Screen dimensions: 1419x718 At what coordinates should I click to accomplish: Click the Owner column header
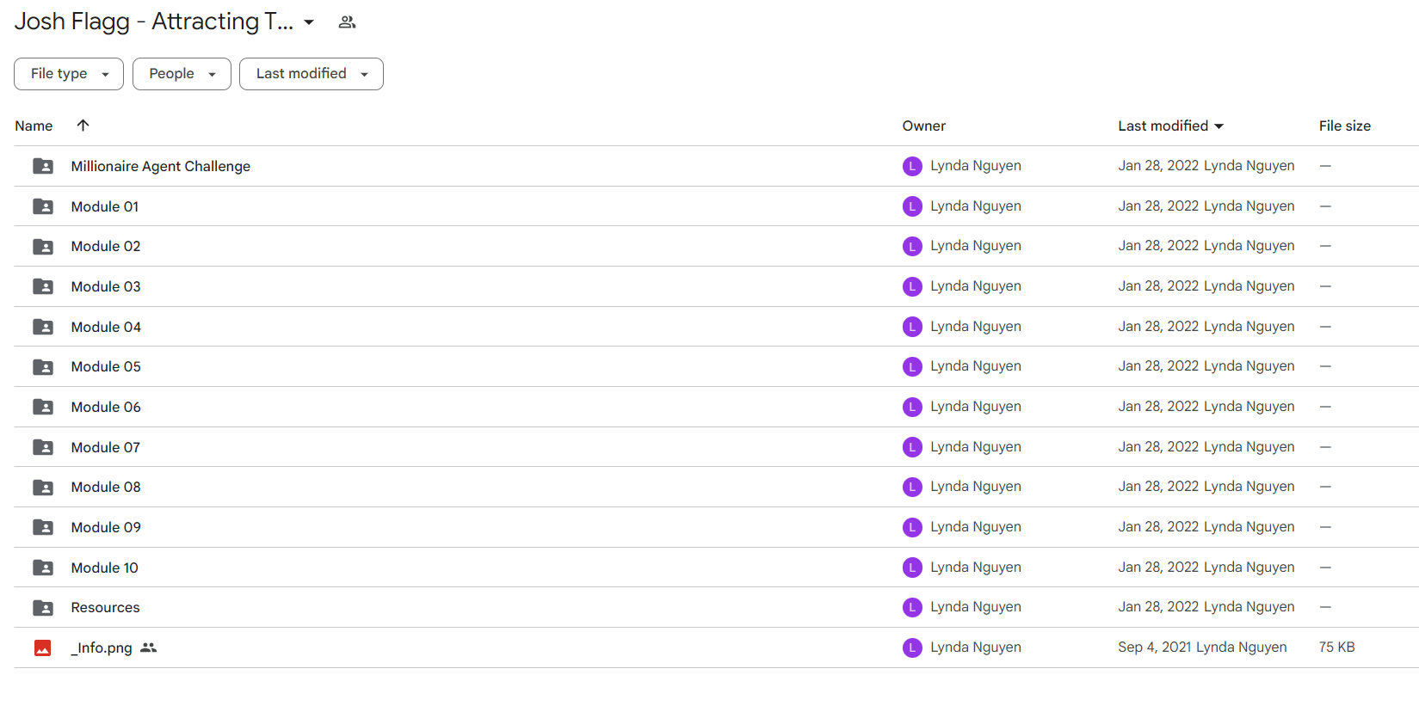(924, 126)
